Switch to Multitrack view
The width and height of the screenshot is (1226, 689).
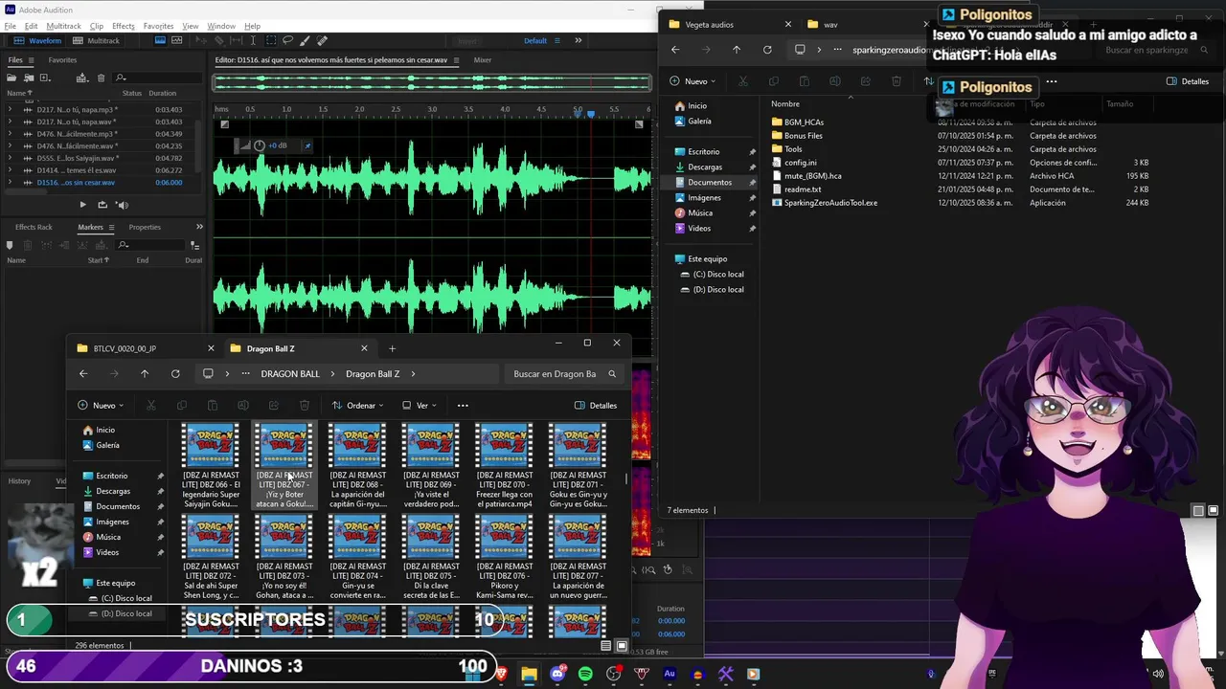96,40
